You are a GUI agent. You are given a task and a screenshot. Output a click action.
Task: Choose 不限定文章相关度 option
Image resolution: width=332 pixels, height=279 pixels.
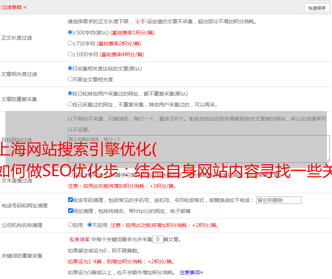click(x=70, y=79)
